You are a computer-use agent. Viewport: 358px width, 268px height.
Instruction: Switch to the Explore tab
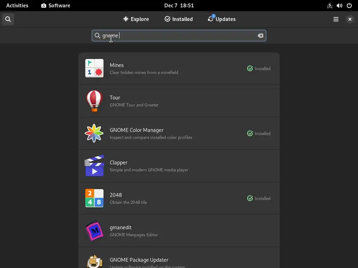tap(136, 19)
